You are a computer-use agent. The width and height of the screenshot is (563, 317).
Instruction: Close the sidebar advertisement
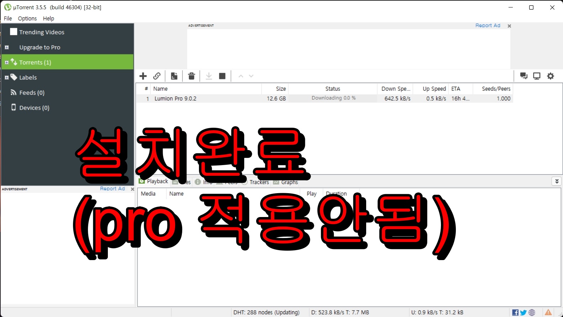pos(132,189)
